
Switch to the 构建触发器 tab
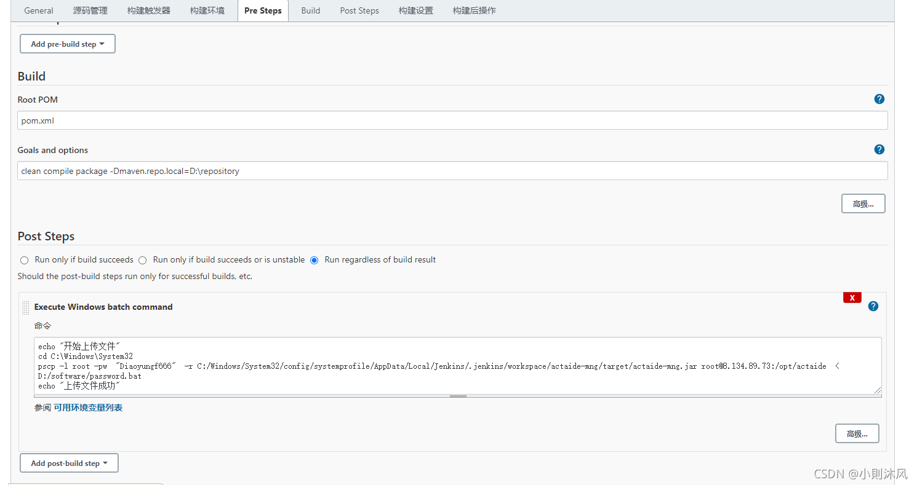pos(149,10)
